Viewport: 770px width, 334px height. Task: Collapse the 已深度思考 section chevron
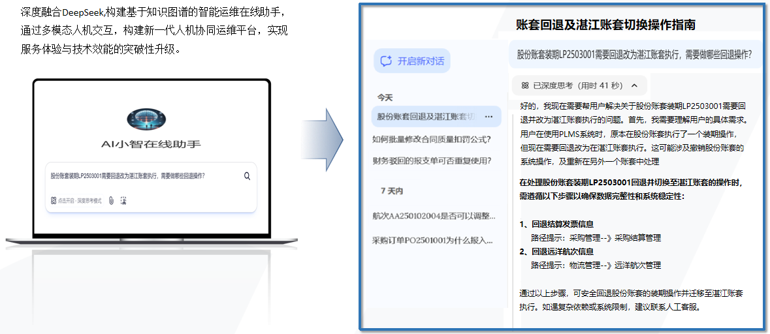click(635, 85)
